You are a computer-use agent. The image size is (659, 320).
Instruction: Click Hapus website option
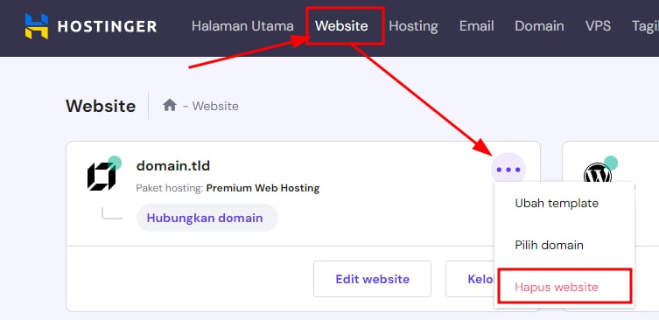click(557, 288)
